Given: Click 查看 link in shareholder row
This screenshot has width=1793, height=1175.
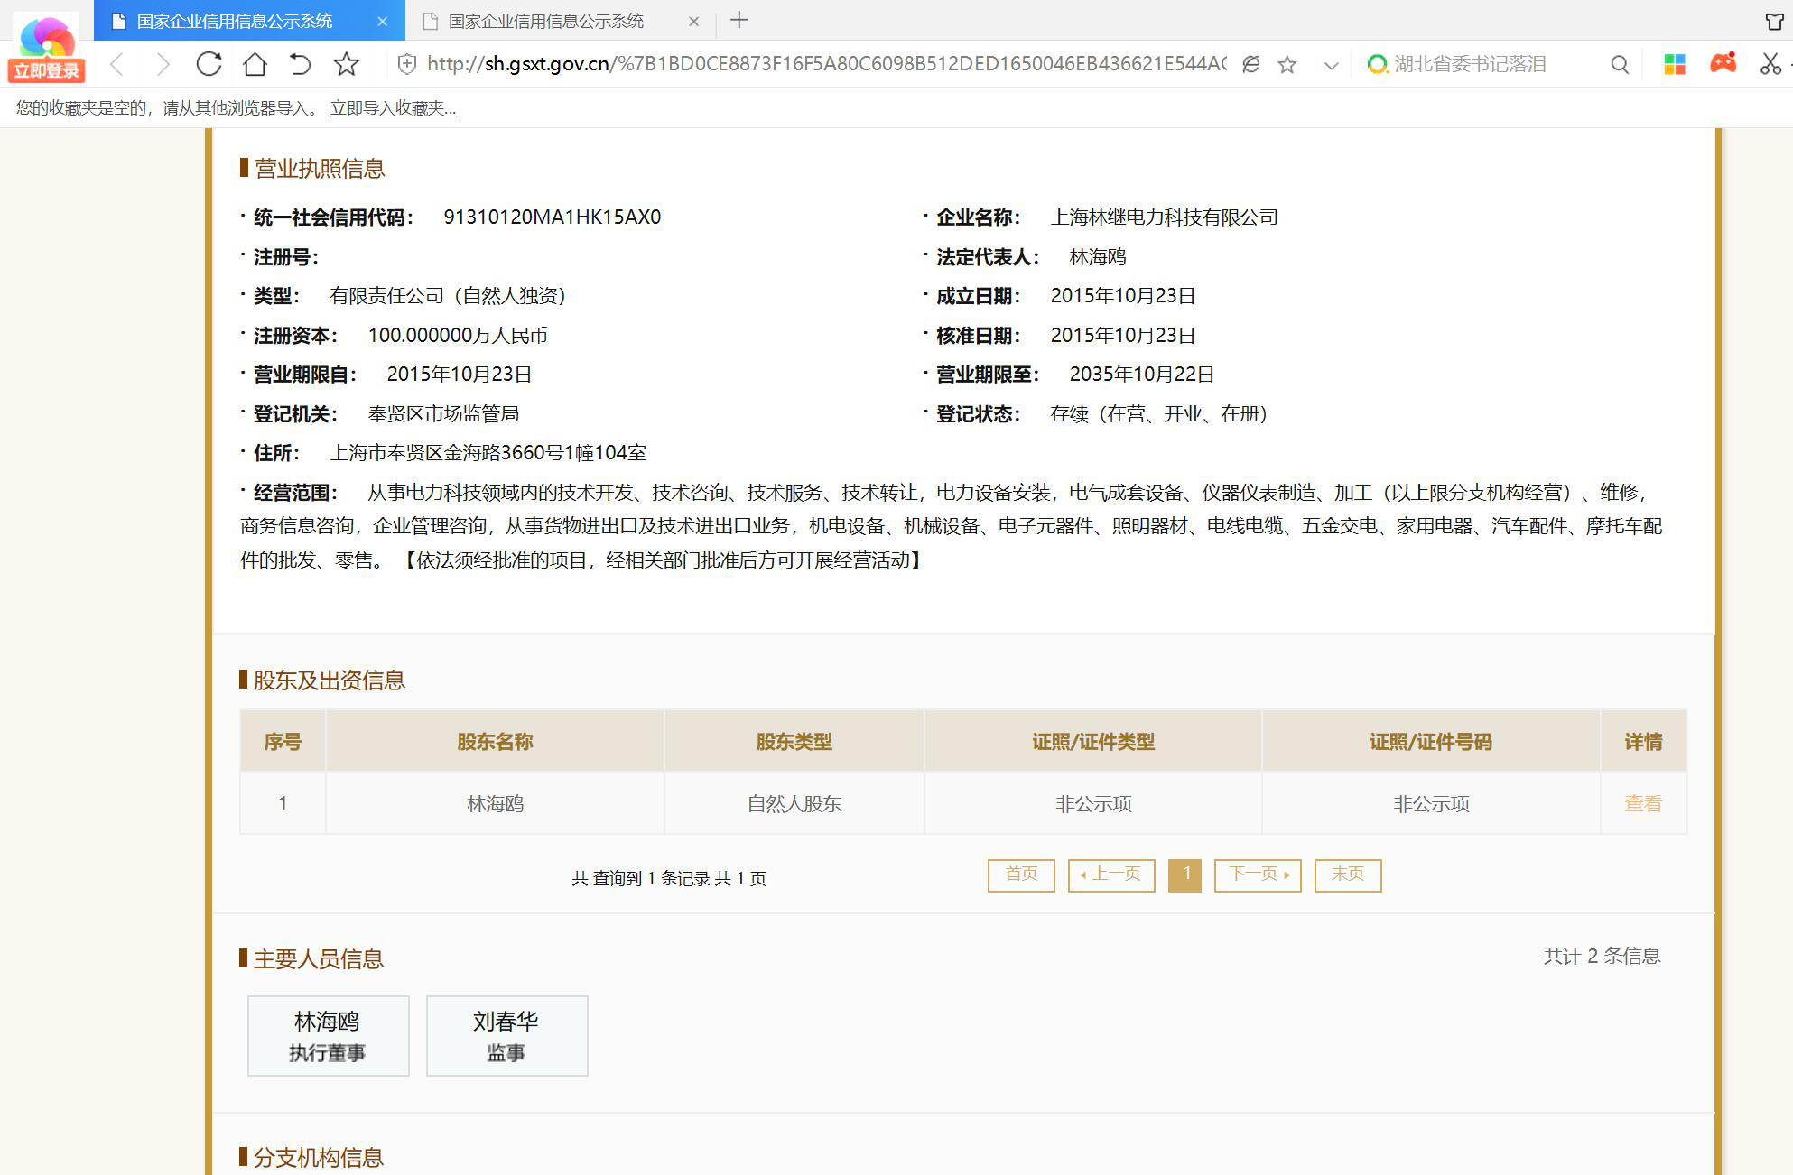Looking at the screenshot, I should (1642, 803).
